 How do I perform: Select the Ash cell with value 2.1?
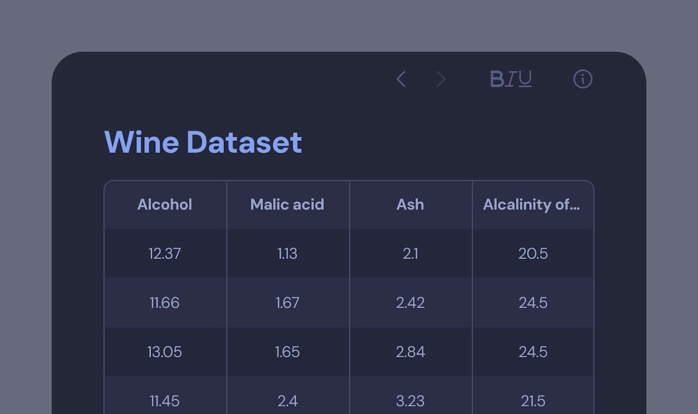(x=410, y=254)
